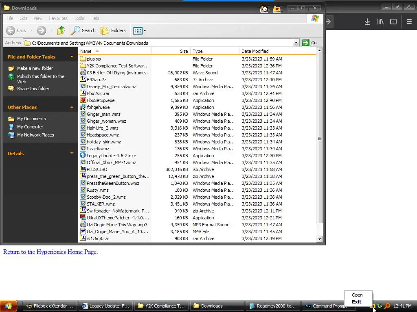Screen dimensions: 417x312
Task: Collapse the File and Folder Tasks section
Action: pos(72,57)
